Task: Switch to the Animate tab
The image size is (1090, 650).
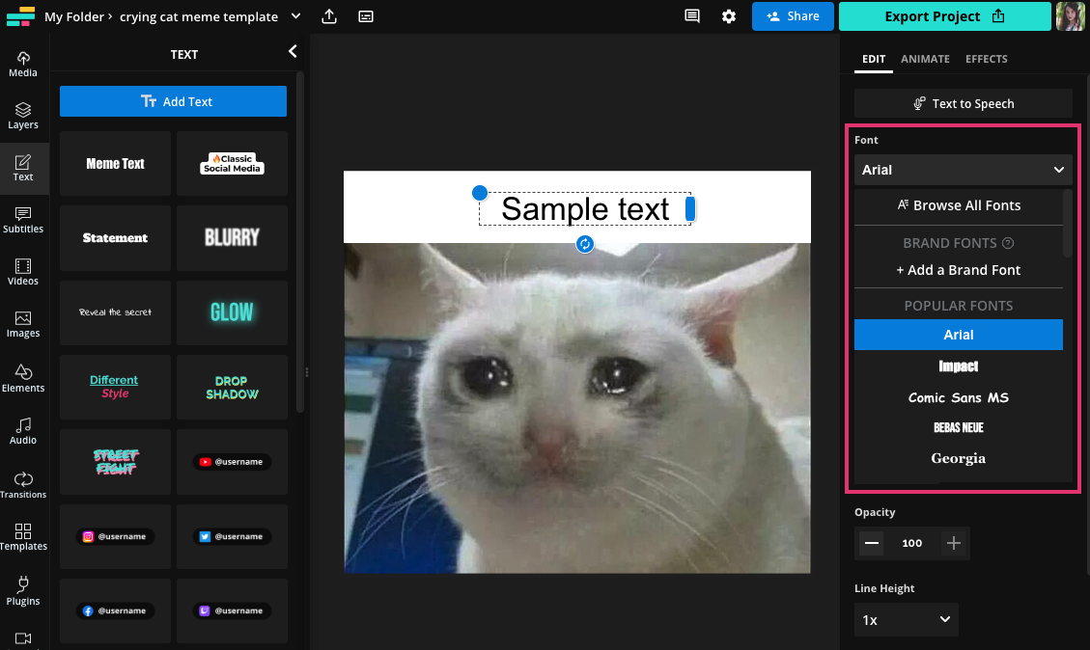Action: (925, 59)
